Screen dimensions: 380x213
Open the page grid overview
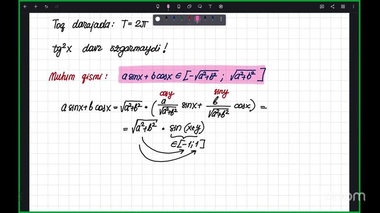343,7
